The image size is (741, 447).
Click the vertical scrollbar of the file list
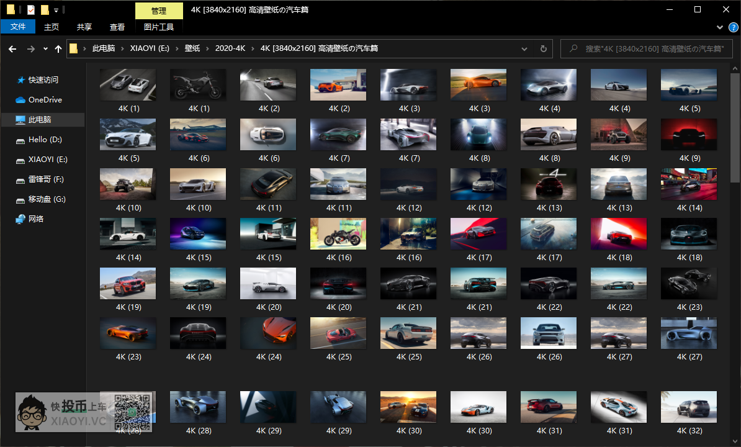(x=735, y=186)
